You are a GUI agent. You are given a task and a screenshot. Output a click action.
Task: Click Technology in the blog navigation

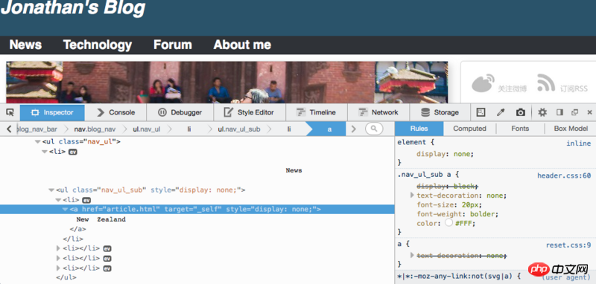point(98,45)
